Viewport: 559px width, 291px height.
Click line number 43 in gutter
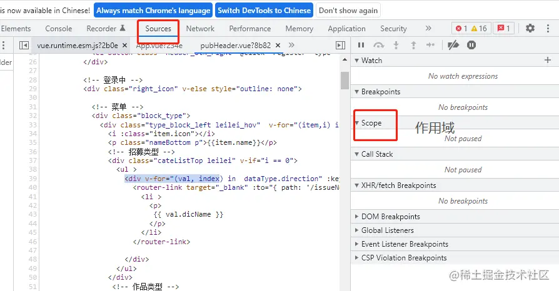tap(33, 214)
